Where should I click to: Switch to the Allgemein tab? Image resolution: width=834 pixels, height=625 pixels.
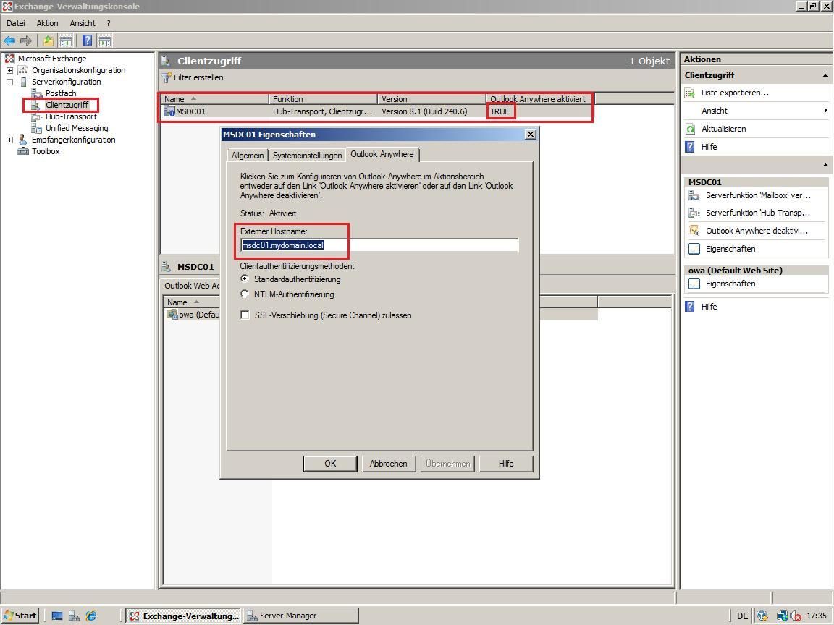pos(248,156)
